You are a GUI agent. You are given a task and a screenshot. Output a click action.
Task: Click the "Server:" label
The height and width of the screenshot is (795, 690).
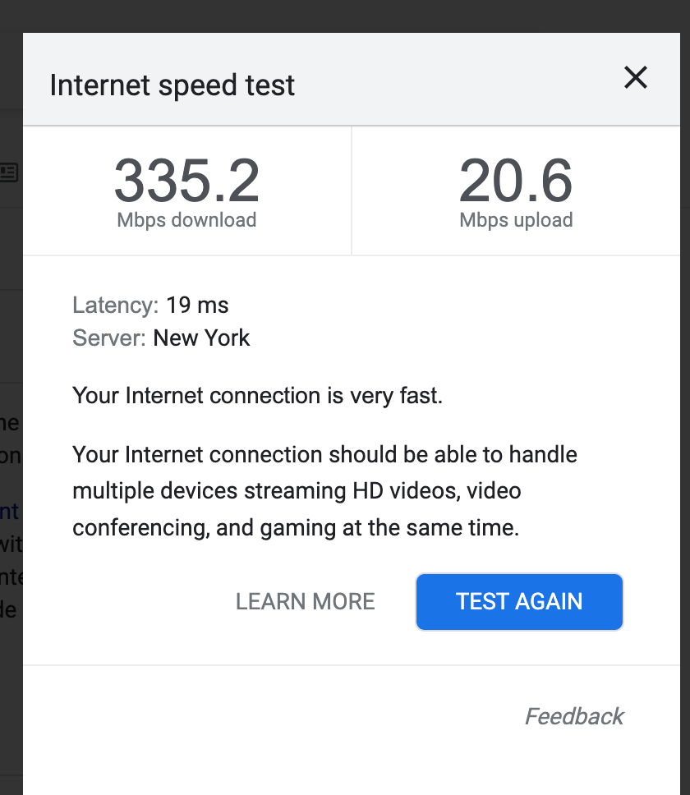109,338
